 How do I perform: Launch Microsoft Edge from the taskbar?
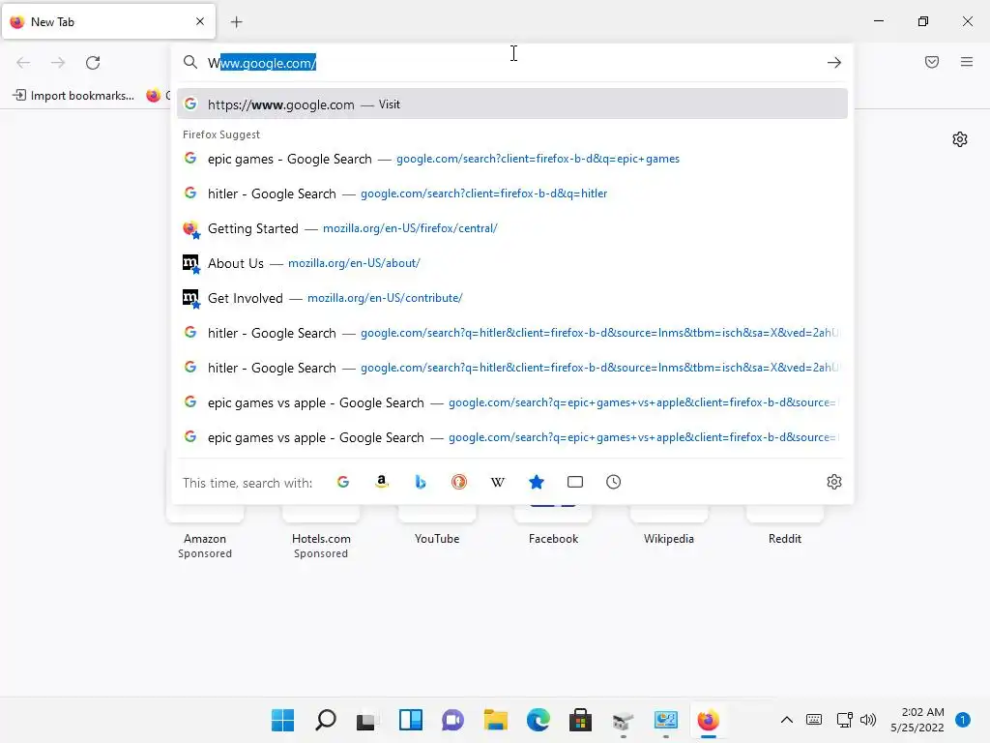[x=538, y=720]
